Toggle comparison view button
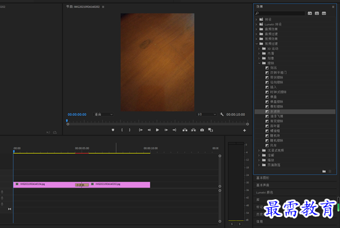Viewport: 340px width, 228px height. click(211, 130)
